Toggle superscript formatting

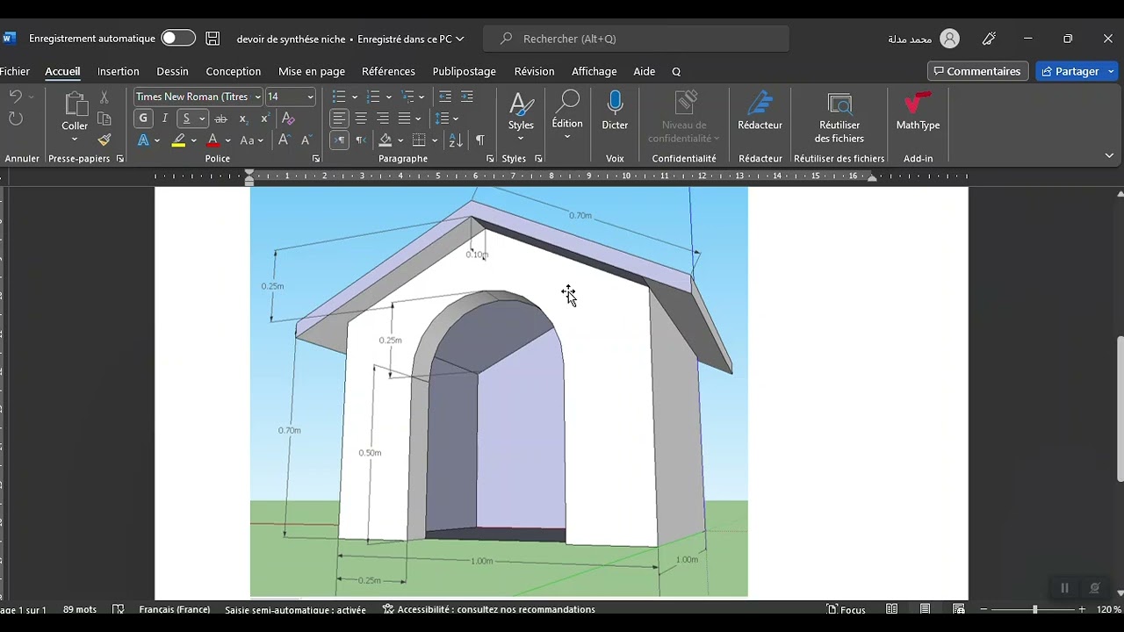click(x=264, y=118)
